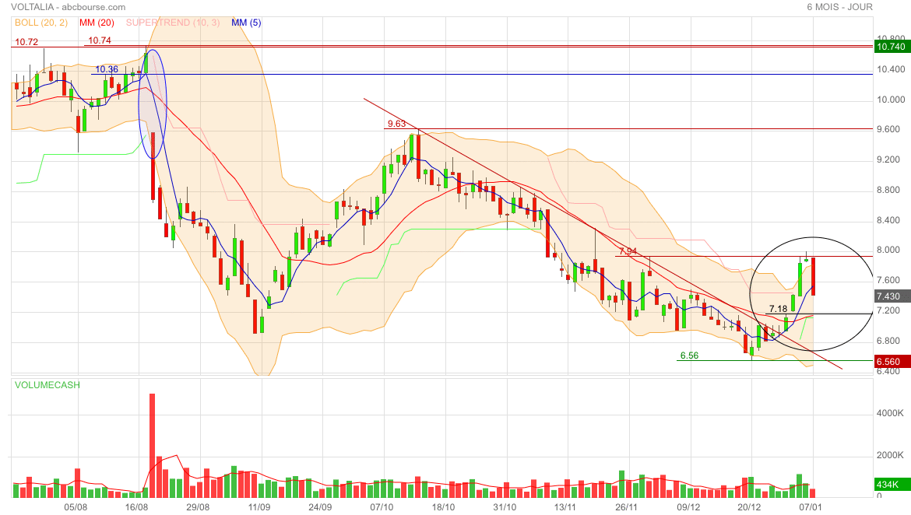The width and height of the screenshot is (911, 515).
Task: Click the "9.63" resistance label
Action: [397, 124]
